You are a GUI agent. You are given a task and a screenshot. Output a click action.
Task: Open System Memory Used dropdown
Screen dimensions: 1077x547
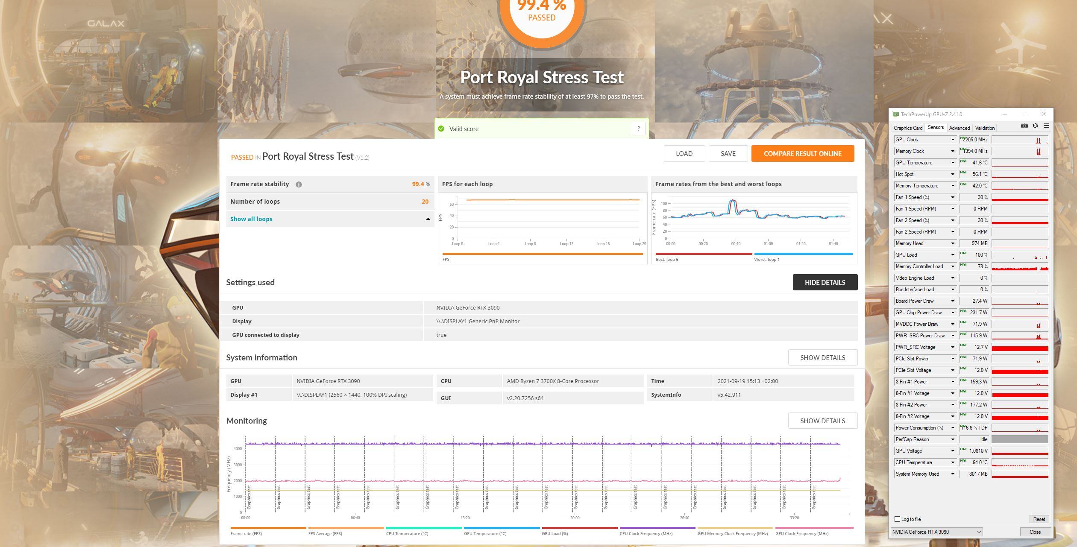pos(952,474)
